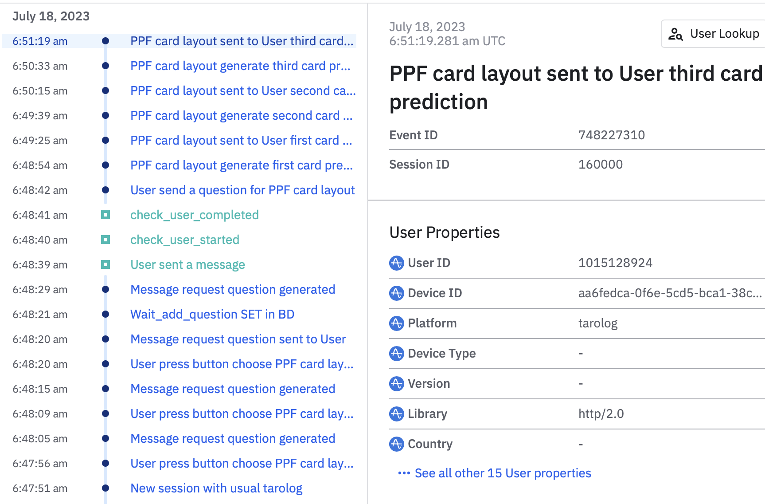Click the User Lookup button
The image size is (765, 504).
click(714, 34)
